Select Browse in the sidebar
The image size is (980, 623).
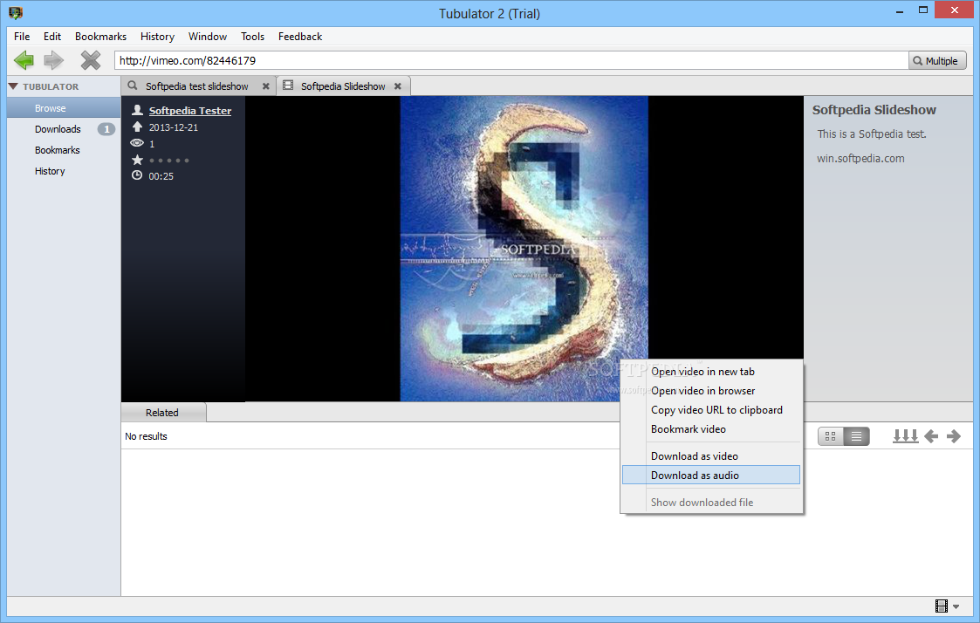point(64,108)
